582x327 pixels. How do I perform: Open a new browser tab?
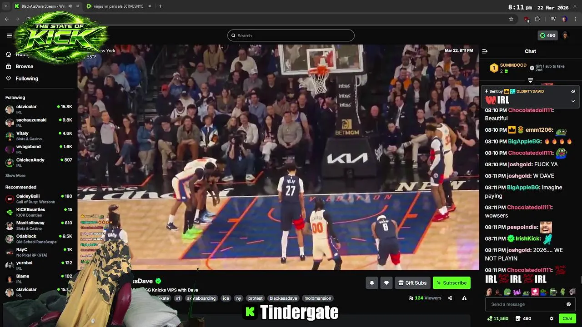tap(161, 6)
